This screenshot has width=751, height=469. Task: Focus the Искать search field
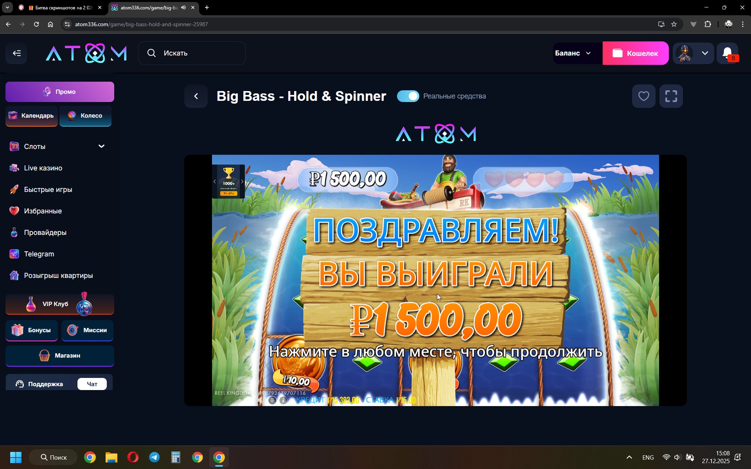point(192,53)
